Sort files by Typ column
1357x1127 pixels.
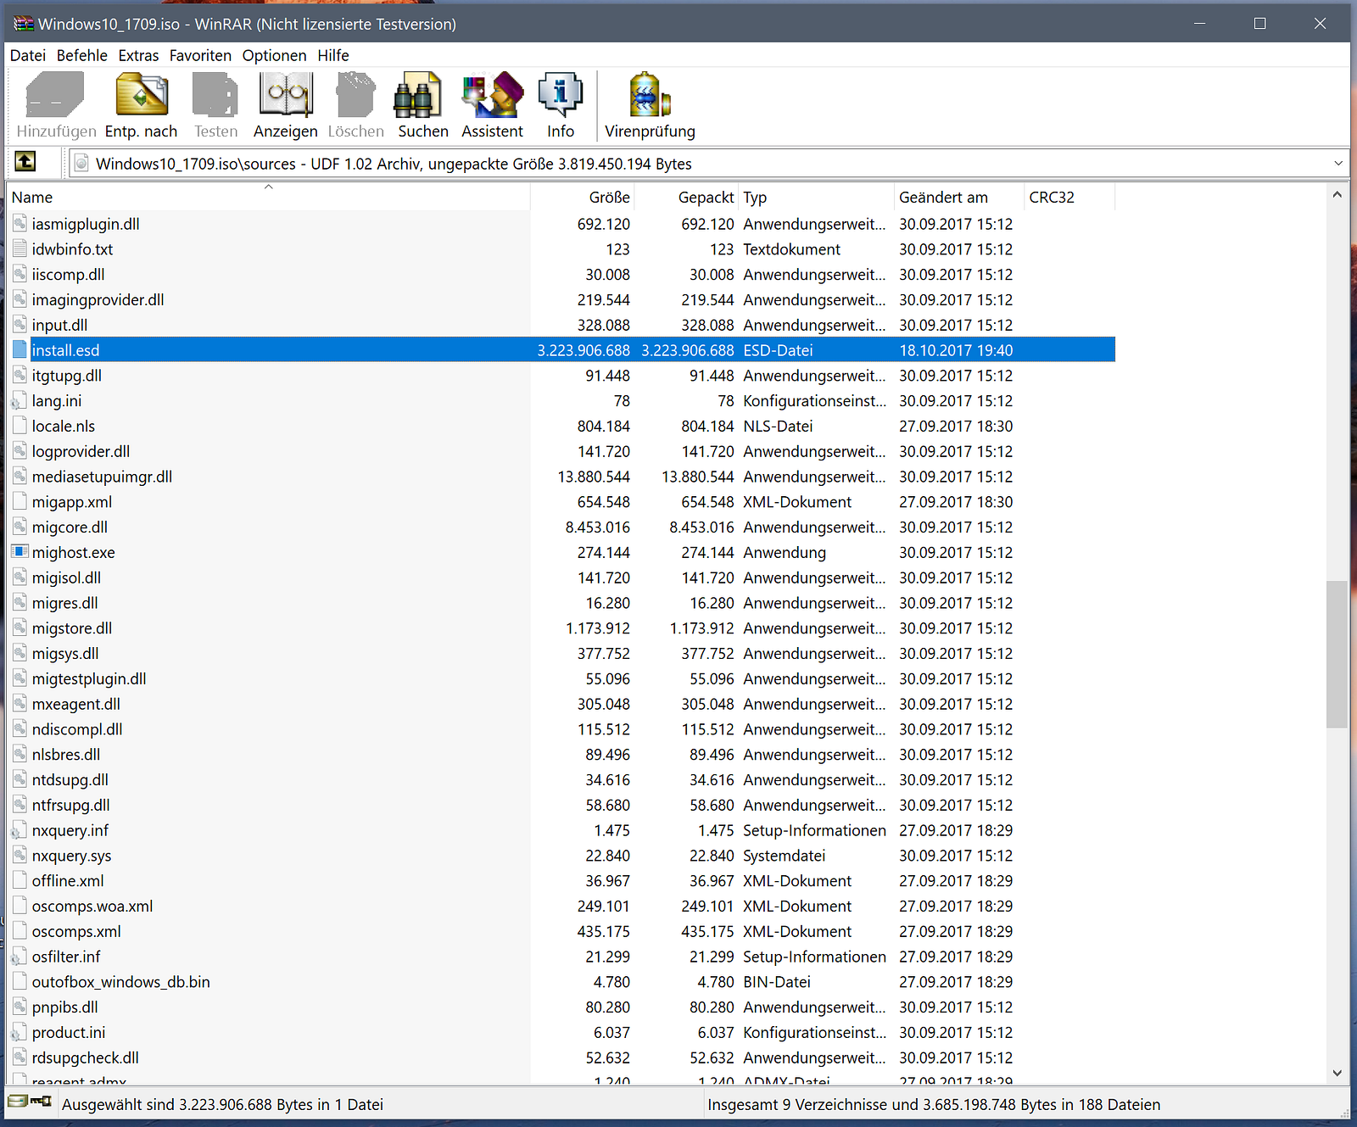click(x=817, y=197)
